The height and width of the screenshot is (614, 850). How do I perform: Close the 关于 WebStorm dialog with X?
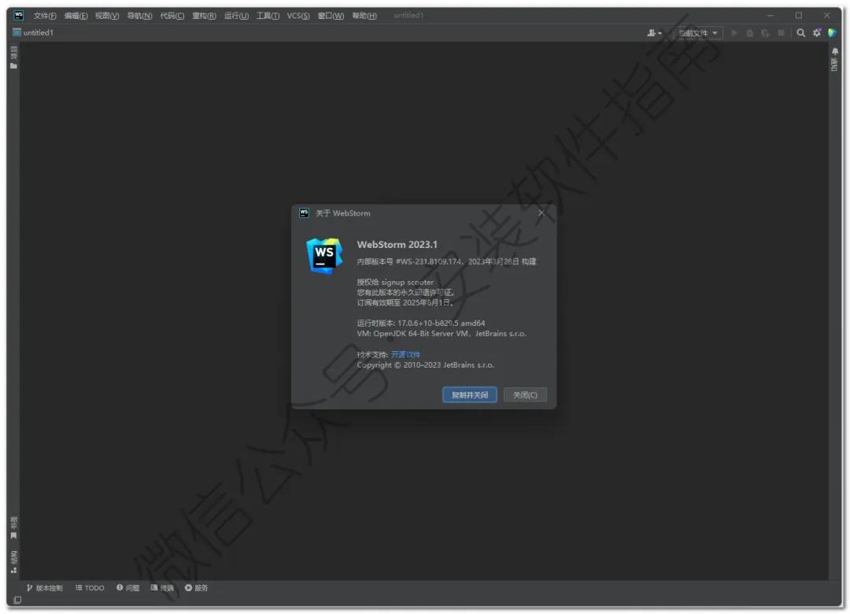point(541,213)
